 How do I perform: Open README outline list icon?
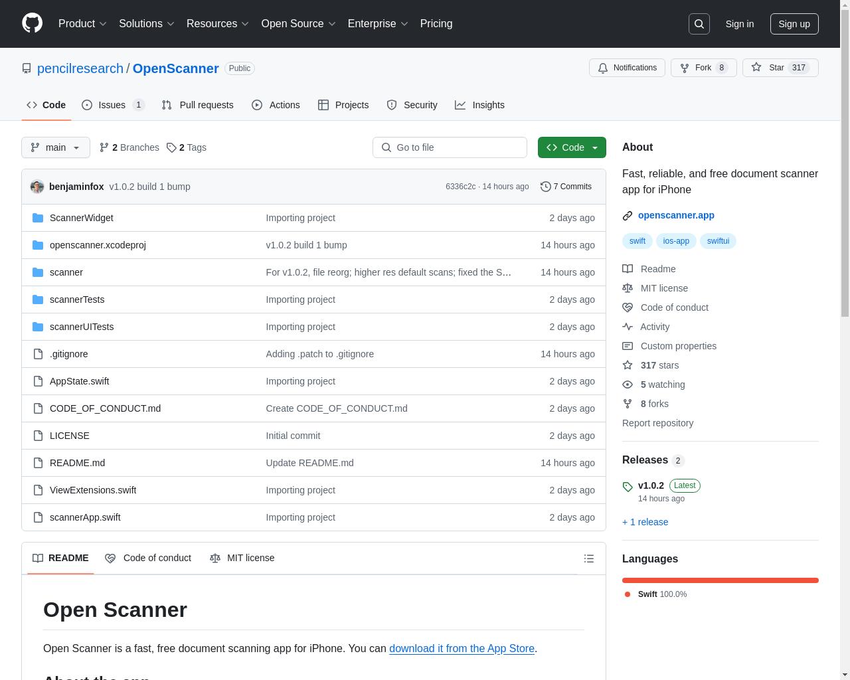(x=589, y=558)
